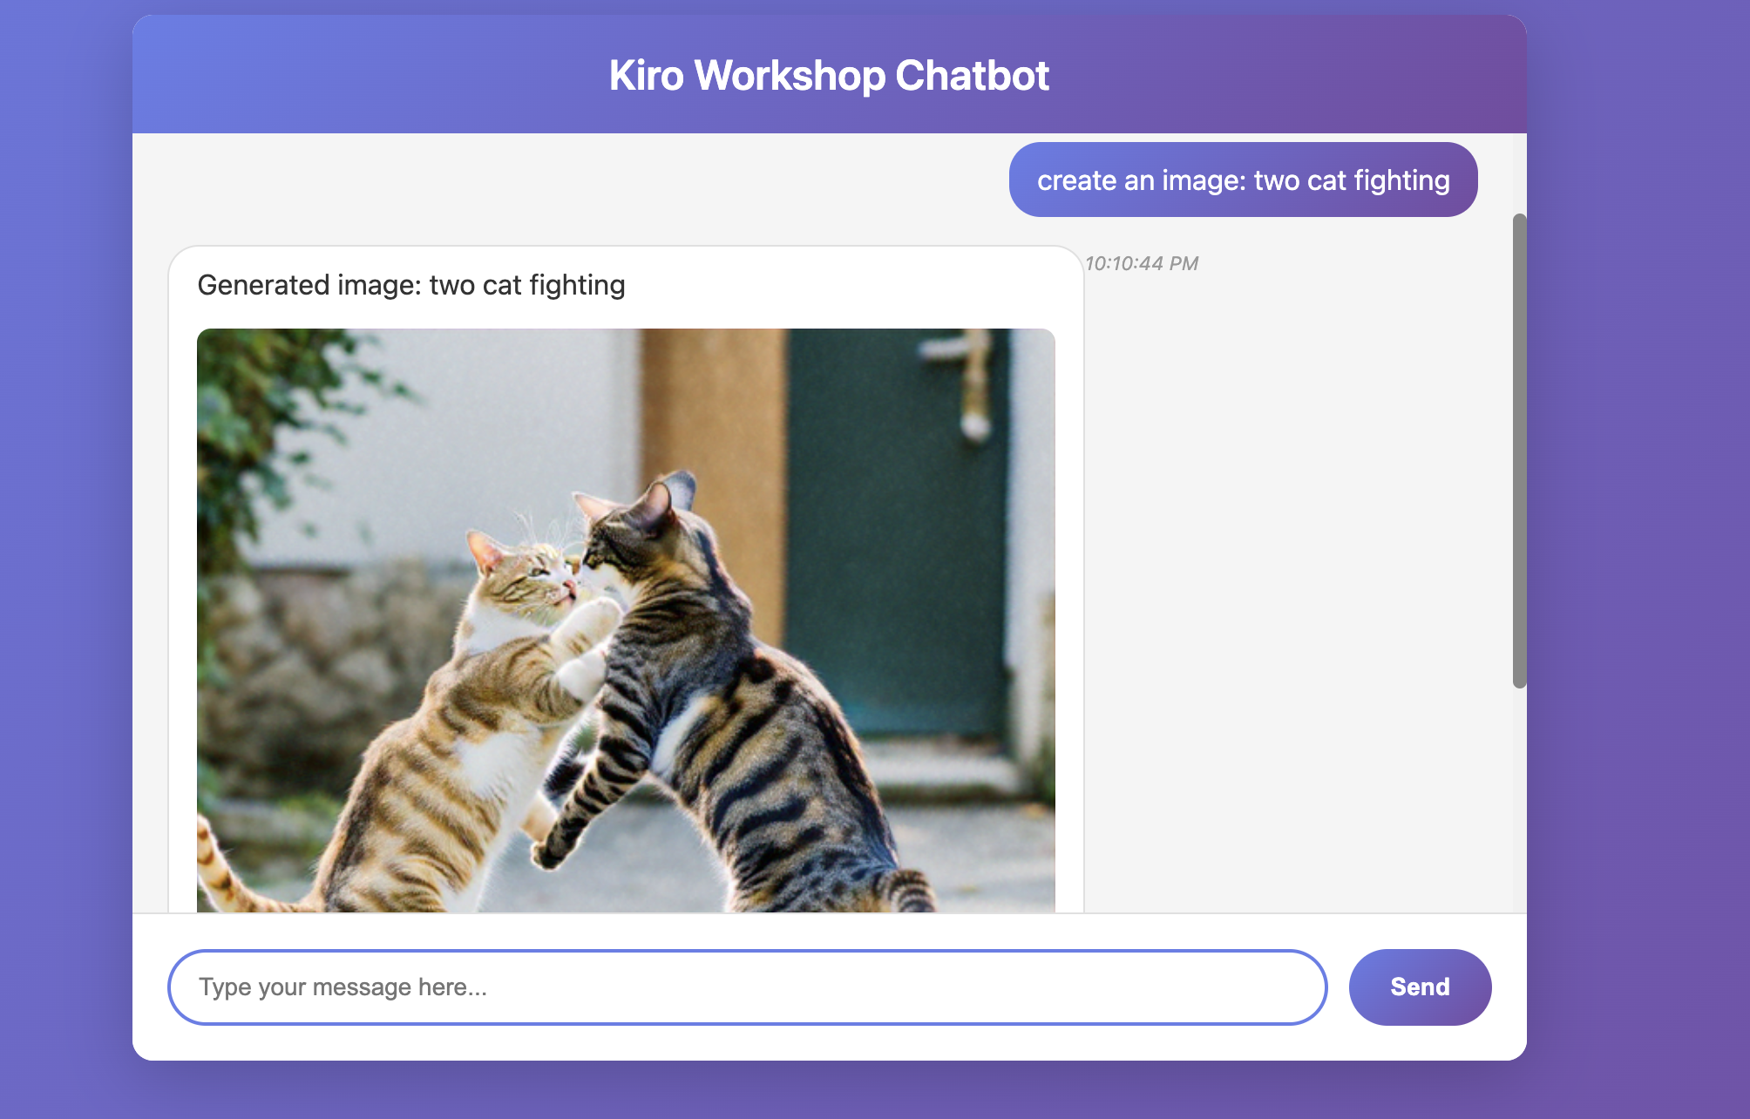Click the scrollbar track below the thumb
The image size is (1750, 1119).
[1519, 802]
